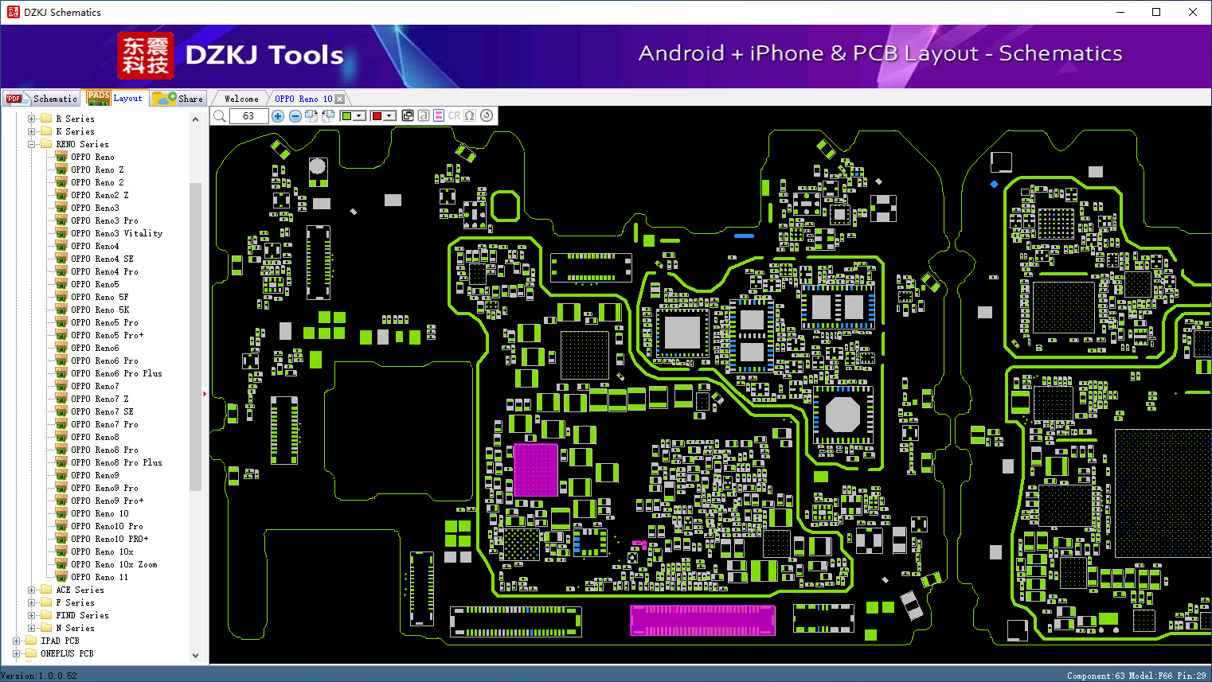Select OPPO Reno4 Pro

click(x=104, y=271)
